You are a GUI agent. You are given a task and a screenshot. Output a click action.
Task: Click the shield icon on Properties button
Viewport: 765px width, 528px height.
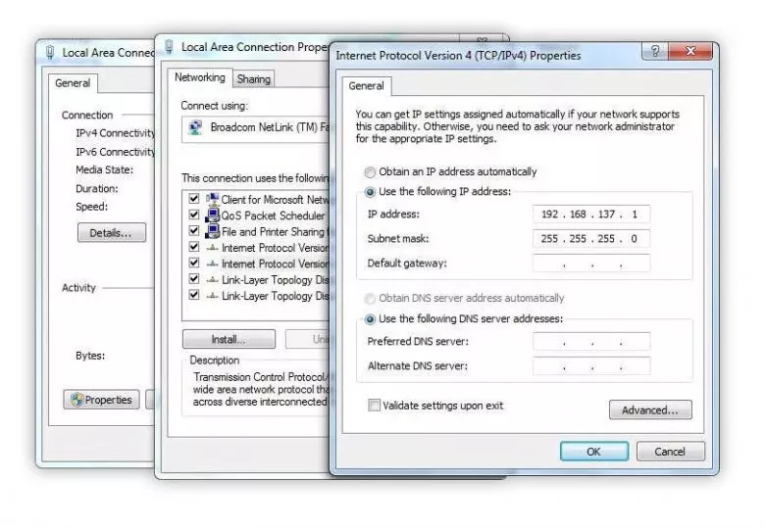pyautogui.click(x=76, y=400)
